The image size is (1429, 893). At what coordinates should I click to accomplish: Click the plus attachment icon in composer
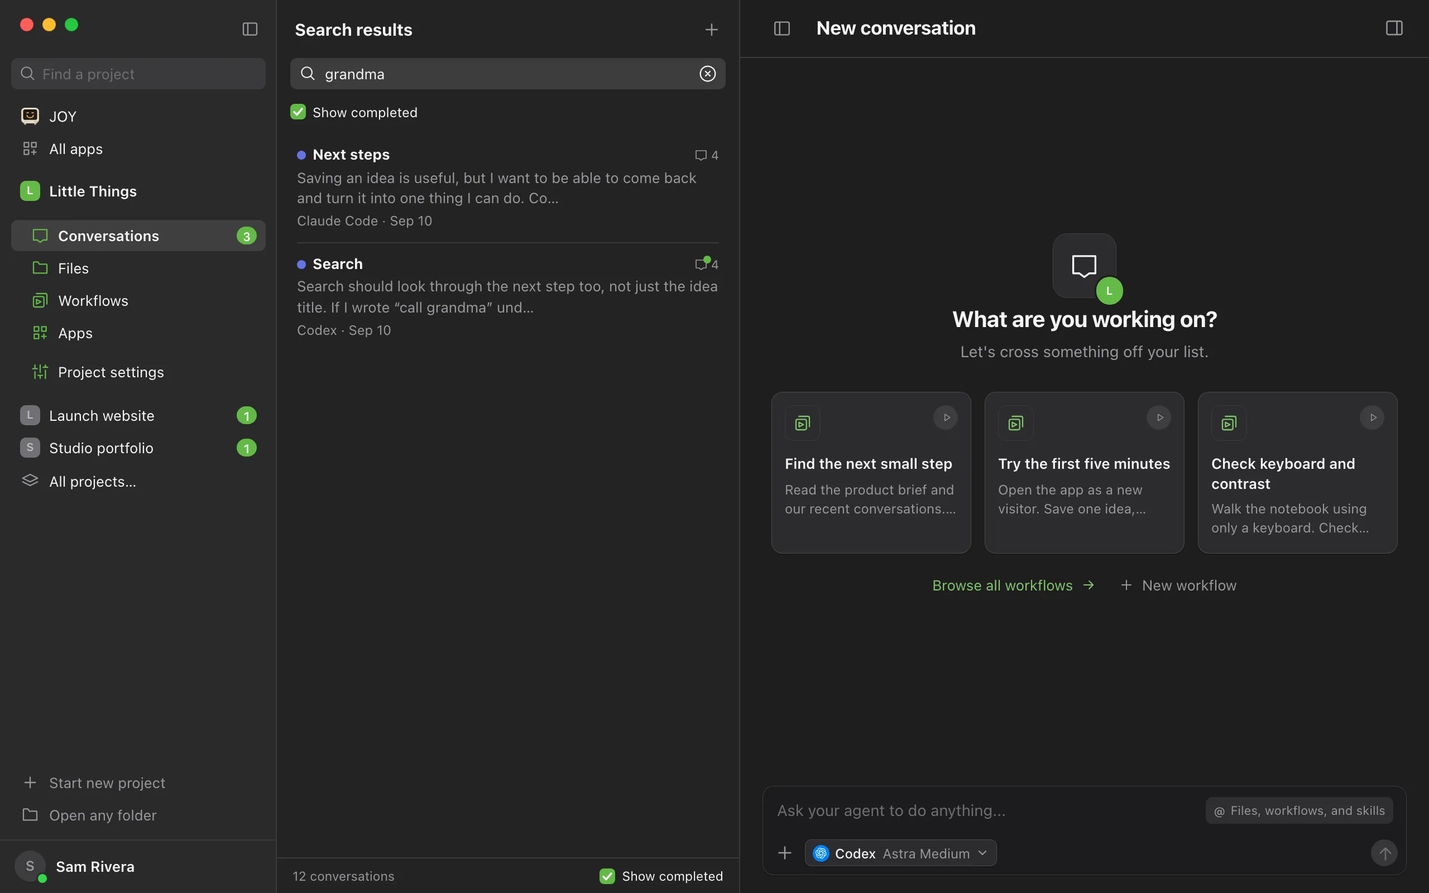point(785,853)
